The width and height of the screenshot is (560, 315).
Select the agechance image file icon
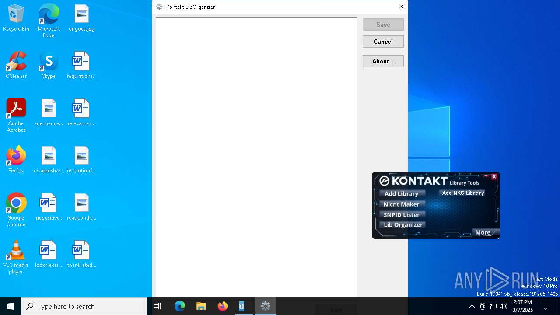click(x=49, y=113)
